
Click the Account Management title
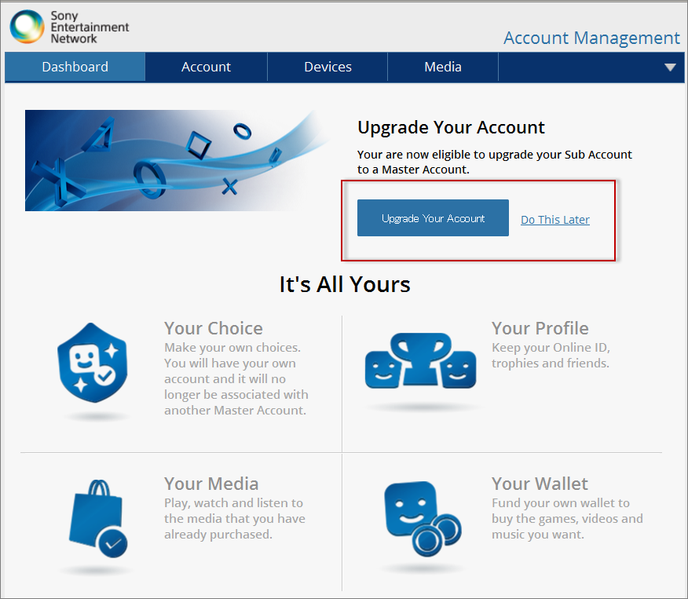[x=591, y=38]
